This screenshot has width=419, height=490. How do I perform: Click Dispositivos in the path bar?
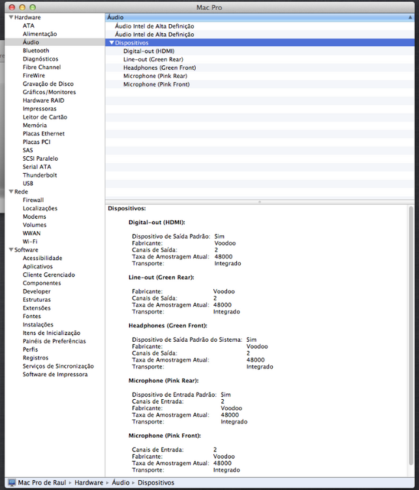156,483
